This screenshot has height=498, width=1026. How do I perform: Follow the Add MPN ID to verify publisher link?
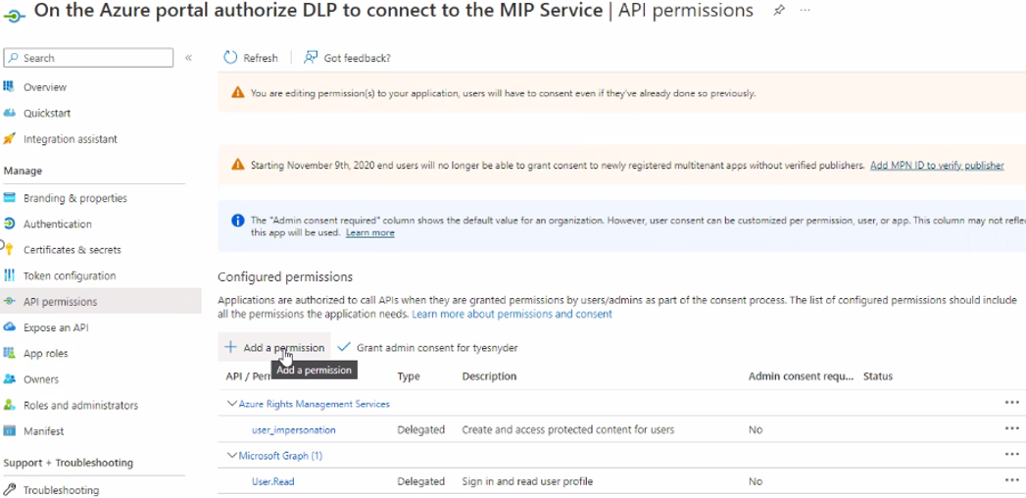point(937,166)
